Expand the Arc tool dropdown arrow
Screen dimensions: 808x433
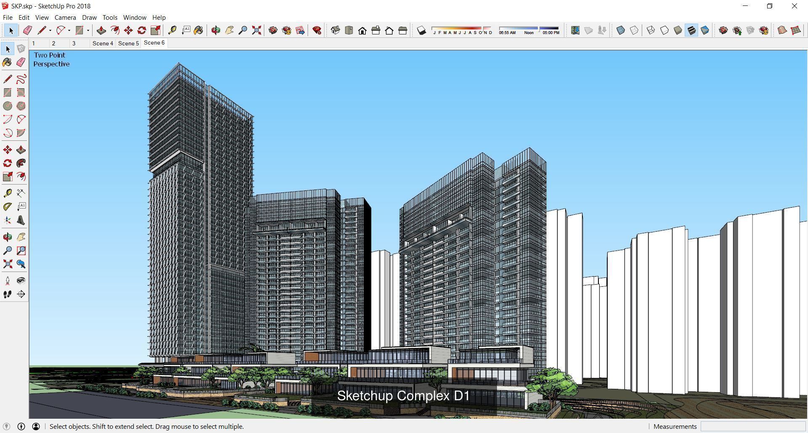click(x=69, y=30)
